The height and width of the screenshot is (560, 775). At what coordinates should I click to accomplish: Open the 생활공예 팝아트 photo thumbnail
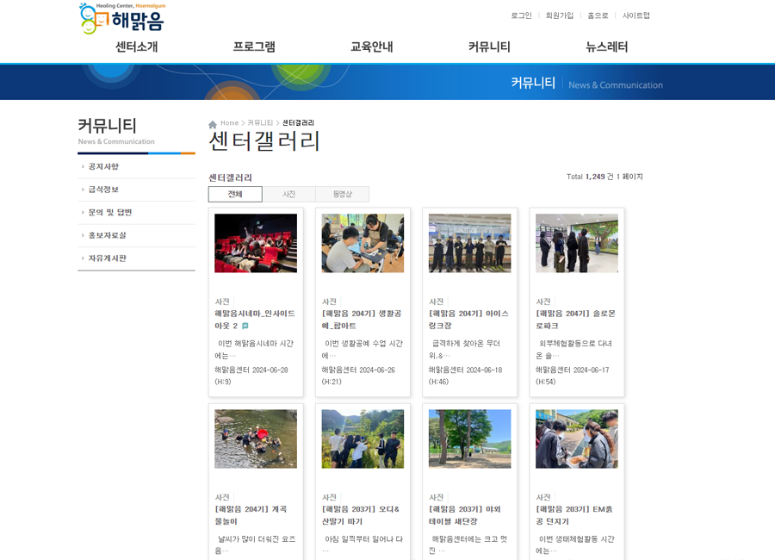[363, 244]
